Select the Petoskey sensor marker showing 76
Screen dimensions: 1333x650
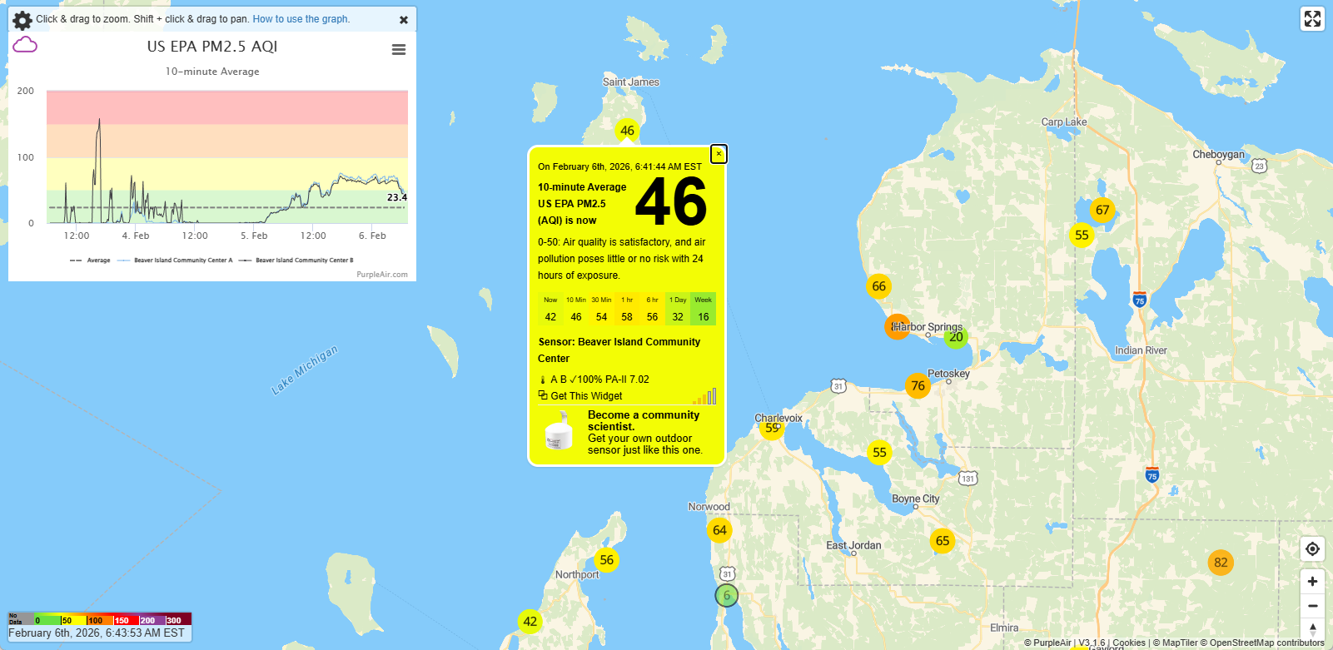click(918, 386)
